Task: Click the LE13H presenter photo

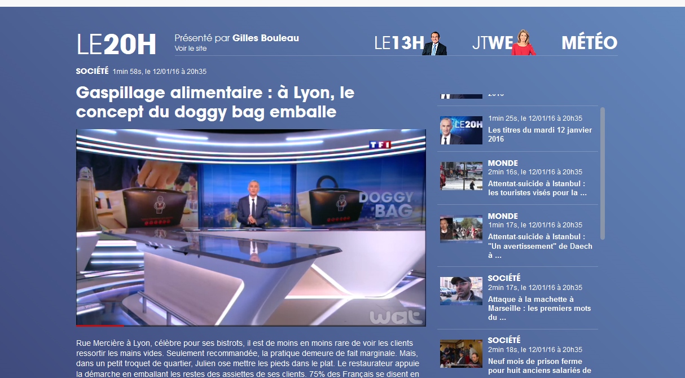Action: [434, 43]
